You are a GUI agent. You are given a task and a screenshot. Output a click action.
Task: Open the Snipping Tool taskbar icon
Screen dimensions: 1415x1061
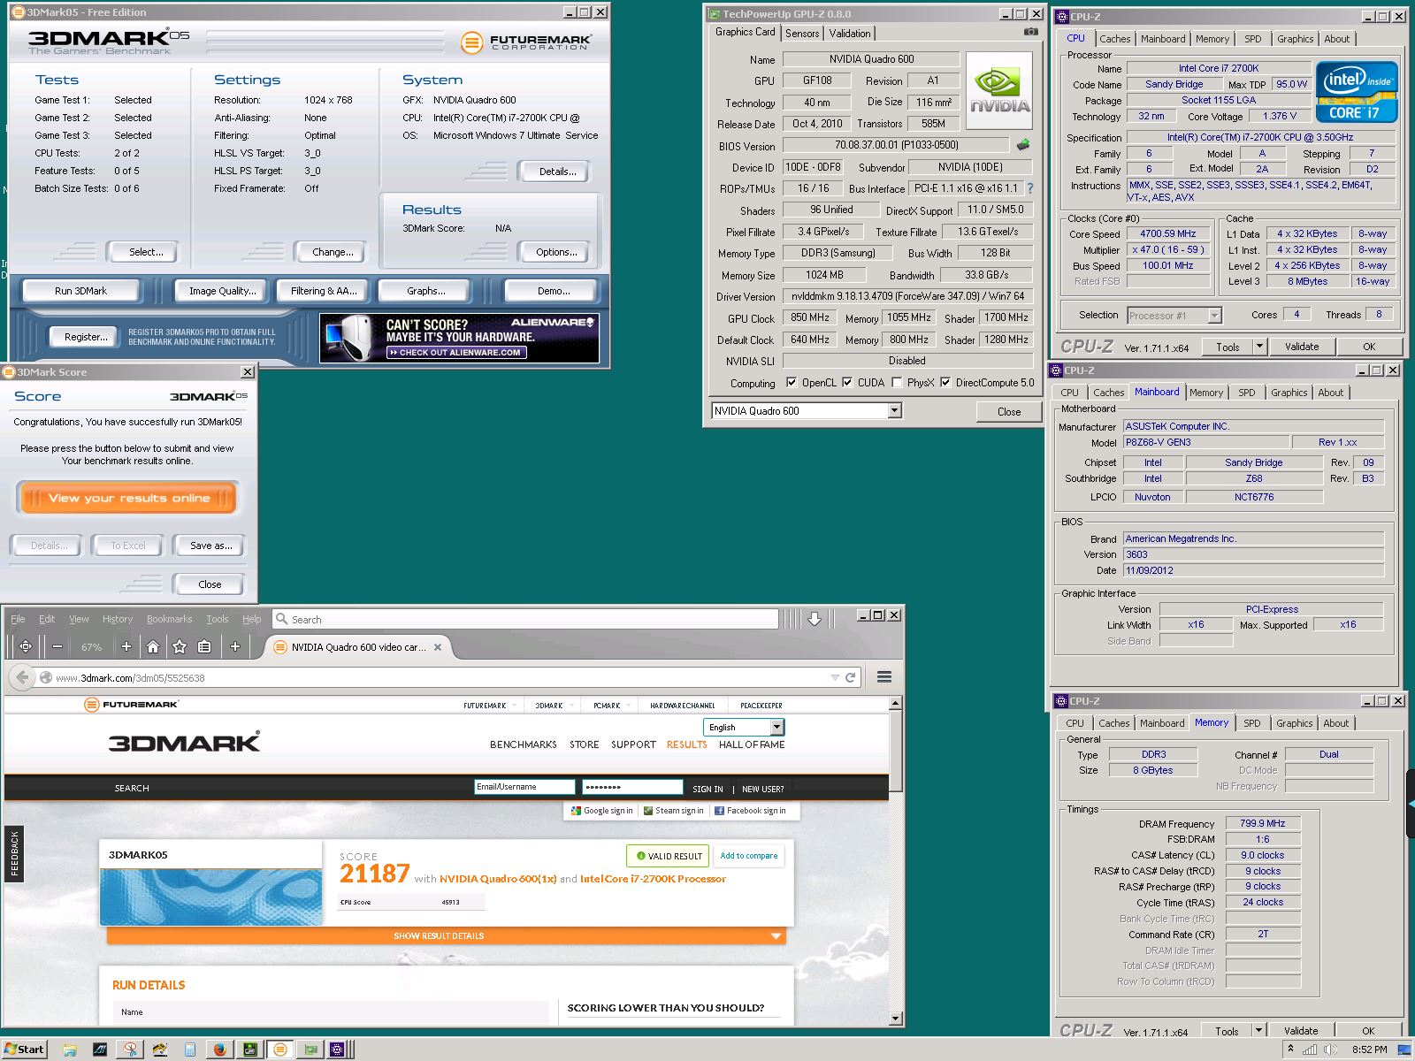(130, 1050)
